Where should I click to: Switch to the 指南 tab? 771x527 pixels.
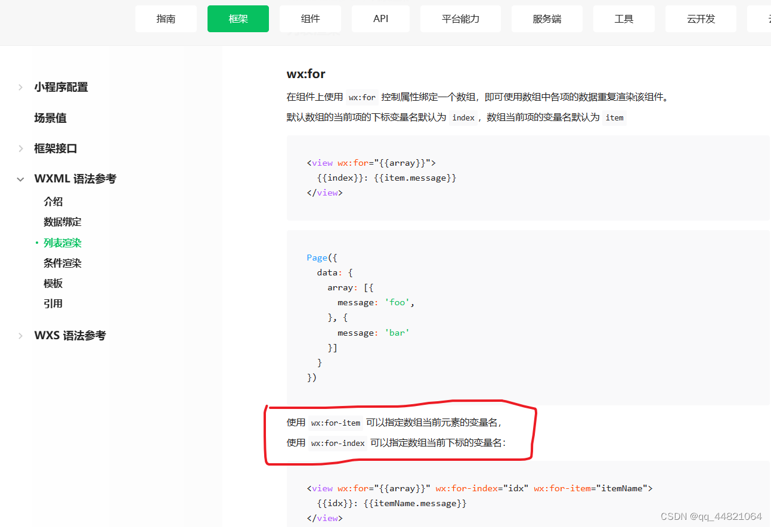(x=166, y=18)
